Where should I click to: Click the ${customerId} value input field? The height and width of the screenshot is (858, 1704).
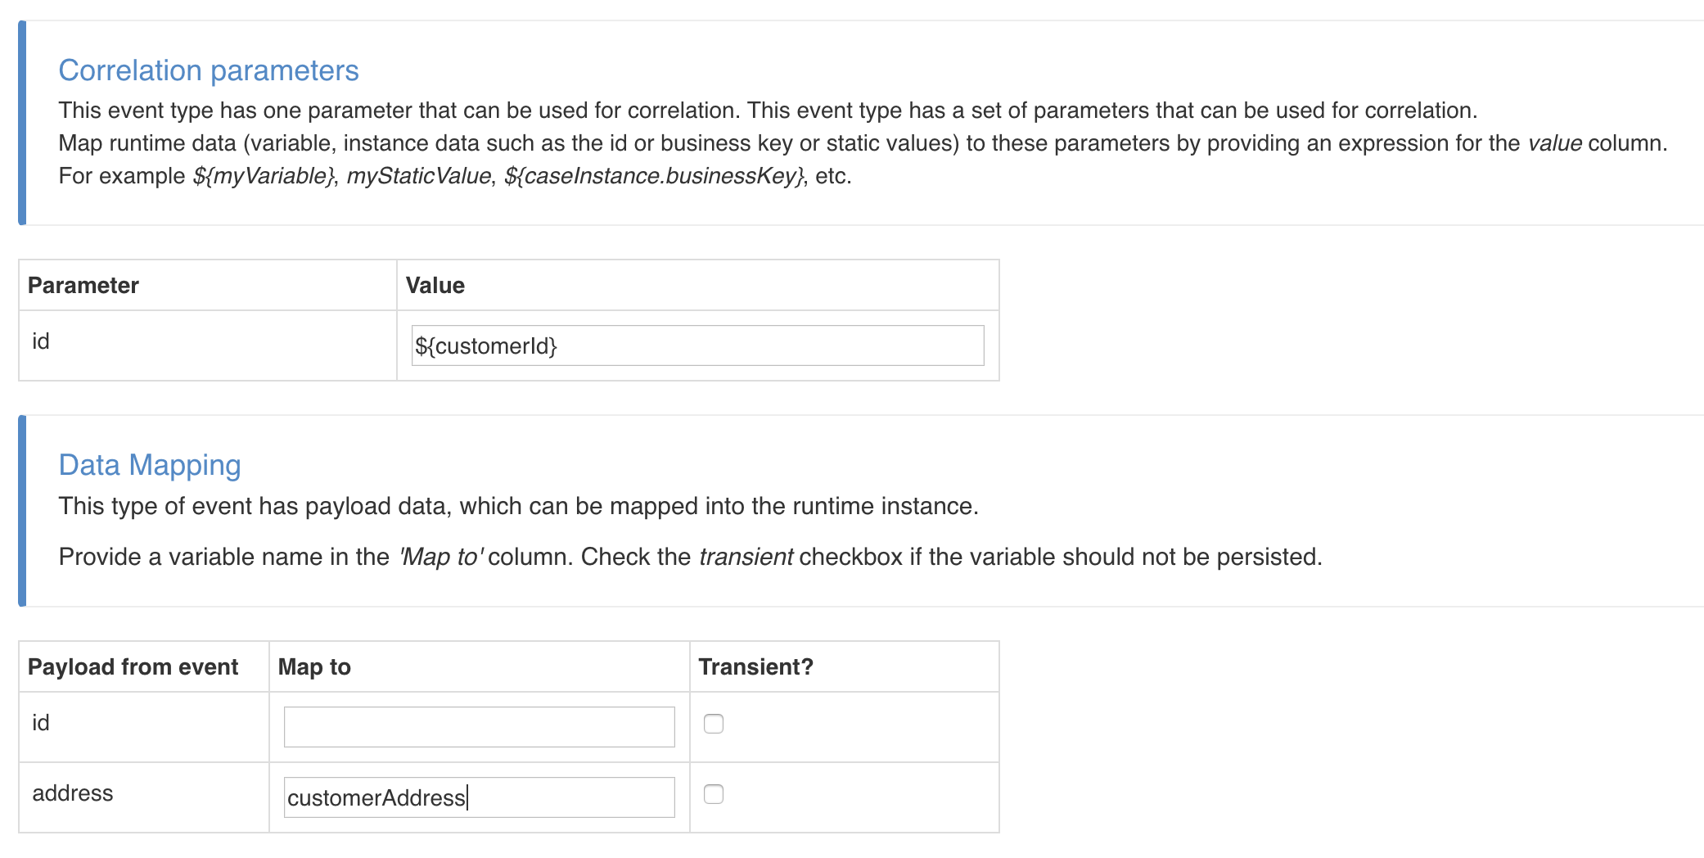(696, 345)
